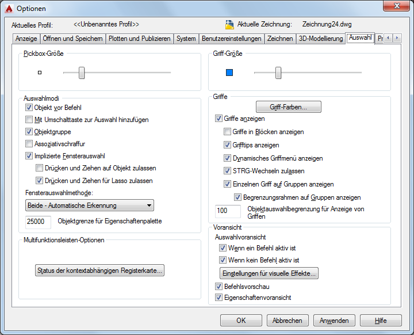Click the Objektgrenze für Eigenschaftenpalette input field

point(39,222)
